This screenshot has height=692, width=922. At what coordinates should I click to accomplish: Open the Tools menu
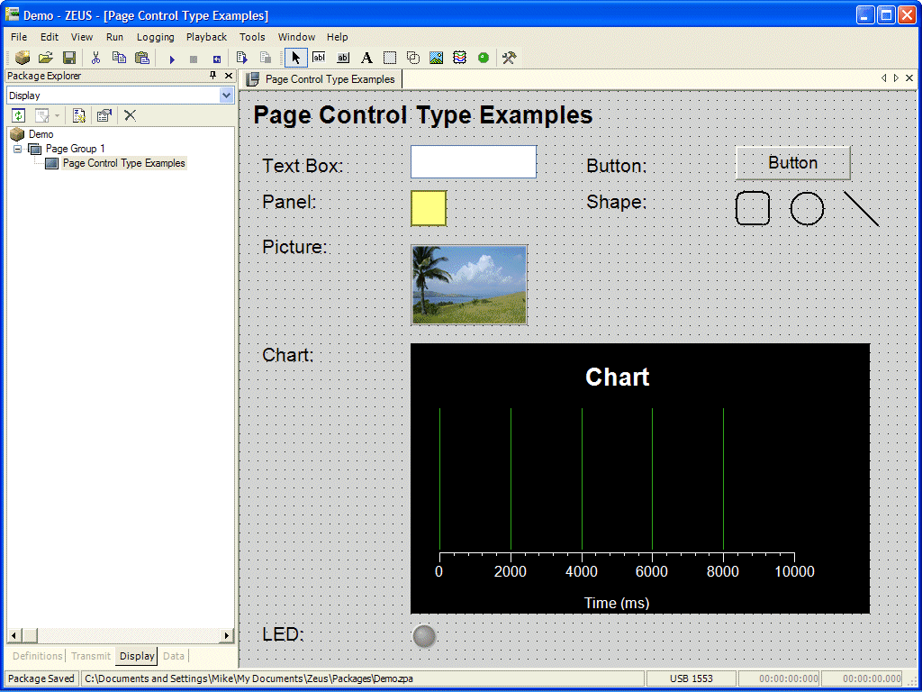tap(252, 37)
